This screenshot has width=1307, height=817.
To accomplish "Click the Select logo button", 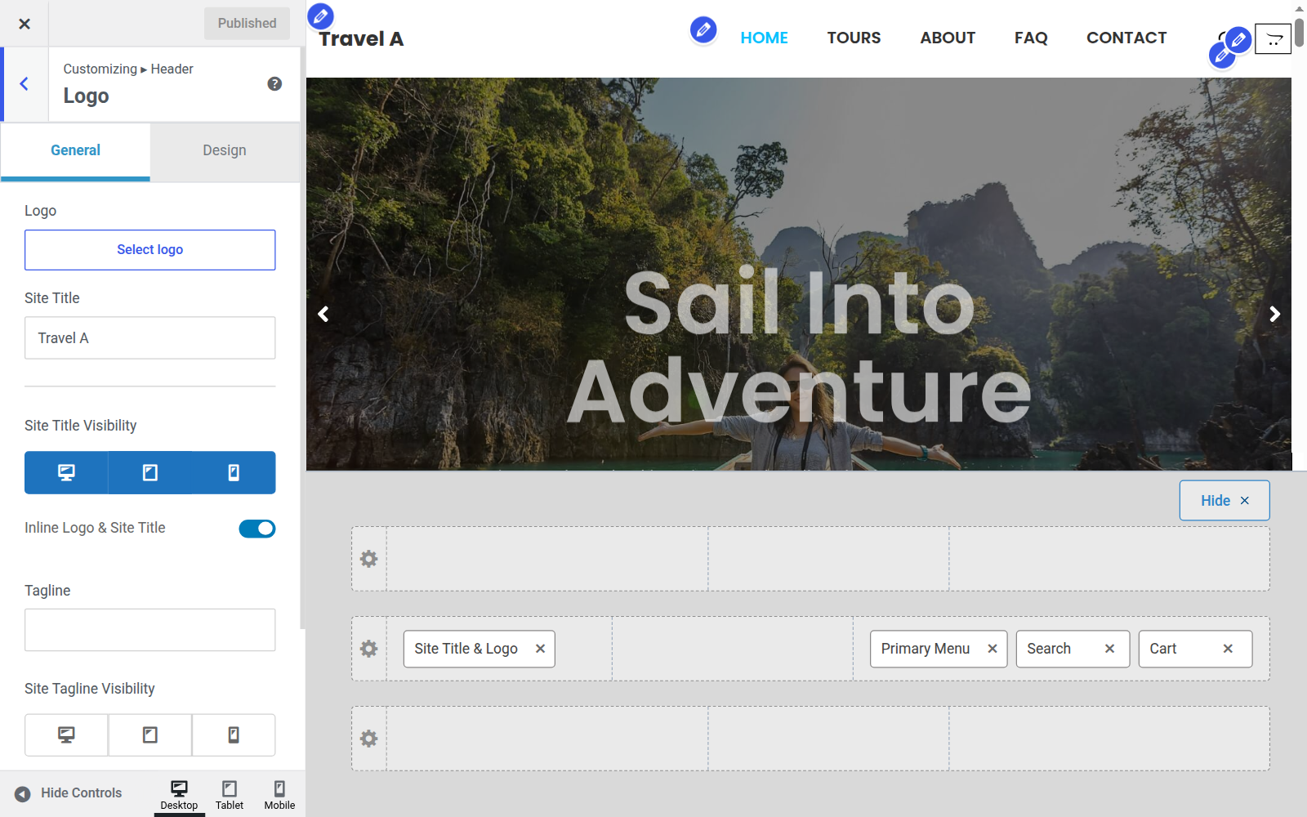I will click(x=150, y=250).
